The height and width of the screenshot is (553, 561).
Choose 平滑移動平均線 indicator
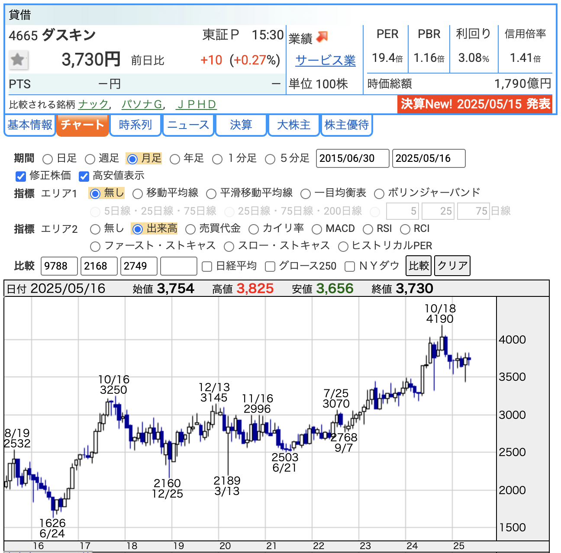pyautogui.click(x=211, y=193)
